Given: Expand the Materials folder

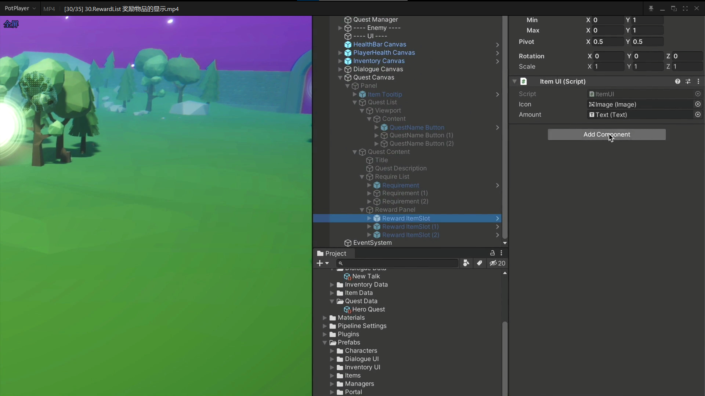Looking at the screenshot, I should (x=325, y=318).
